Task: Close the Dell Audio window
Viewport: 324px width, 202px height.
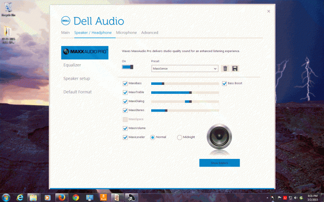Action: [x=269, y=11]
